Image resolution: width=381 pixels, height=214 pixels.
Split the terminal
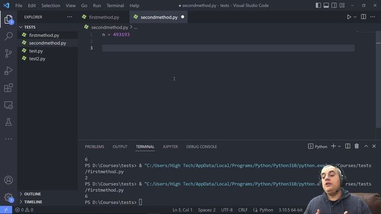coord(348,146)
